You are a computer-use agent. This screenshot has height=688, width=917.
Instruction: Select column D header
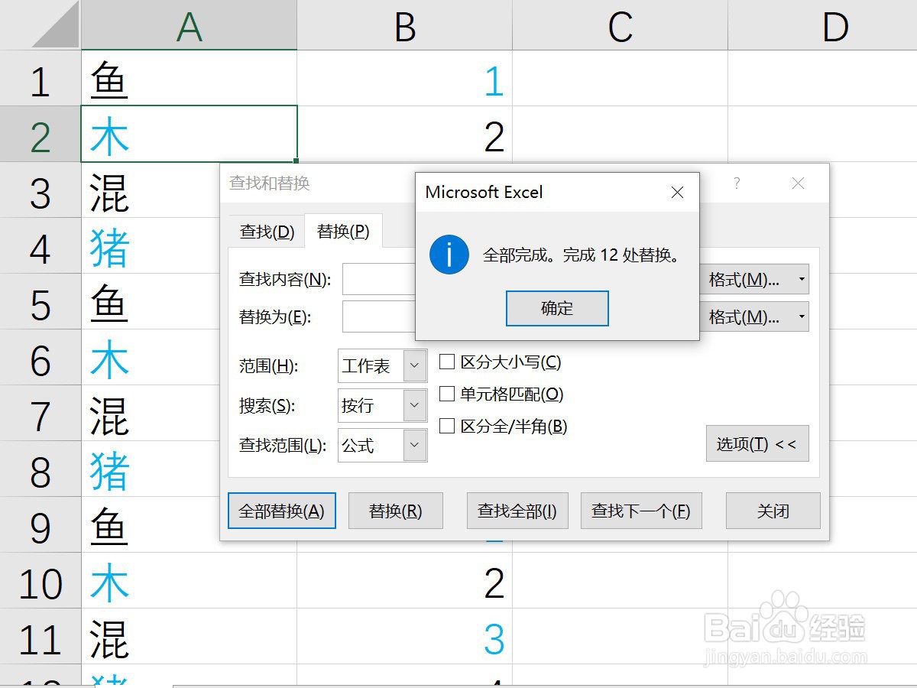pos(822,25)
